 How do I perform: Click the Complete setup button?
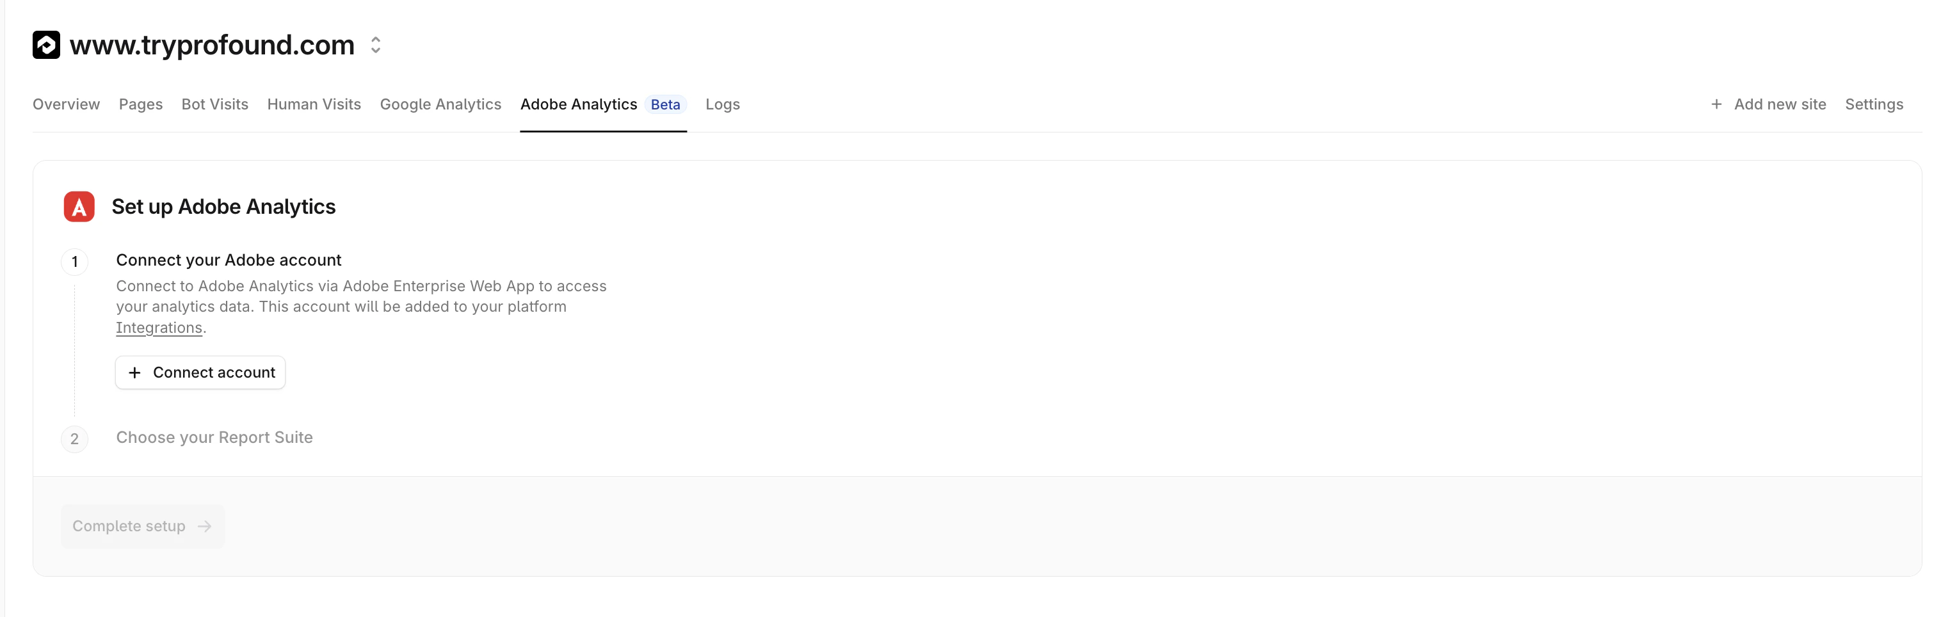[142, 527]
